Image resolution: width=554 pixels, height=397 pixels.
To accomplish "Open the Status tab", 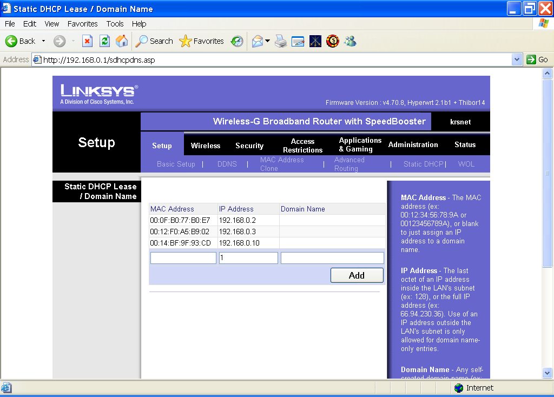I will tap(465, 144).
